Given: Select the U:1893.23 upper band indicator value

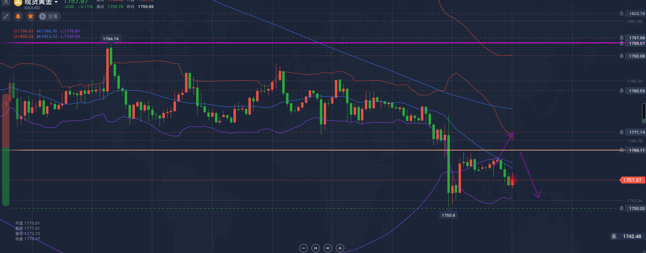Looking at the screenshot, I should [24, 36].
